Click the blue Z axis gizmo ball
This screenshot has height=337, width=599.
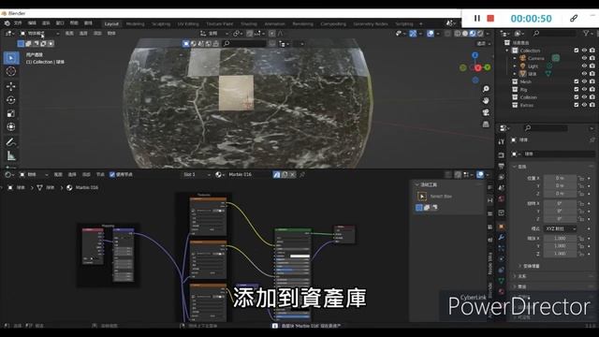[x=475, y=55]
